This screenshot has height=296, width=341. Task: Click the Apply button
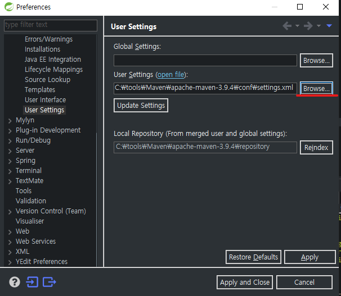310,257
